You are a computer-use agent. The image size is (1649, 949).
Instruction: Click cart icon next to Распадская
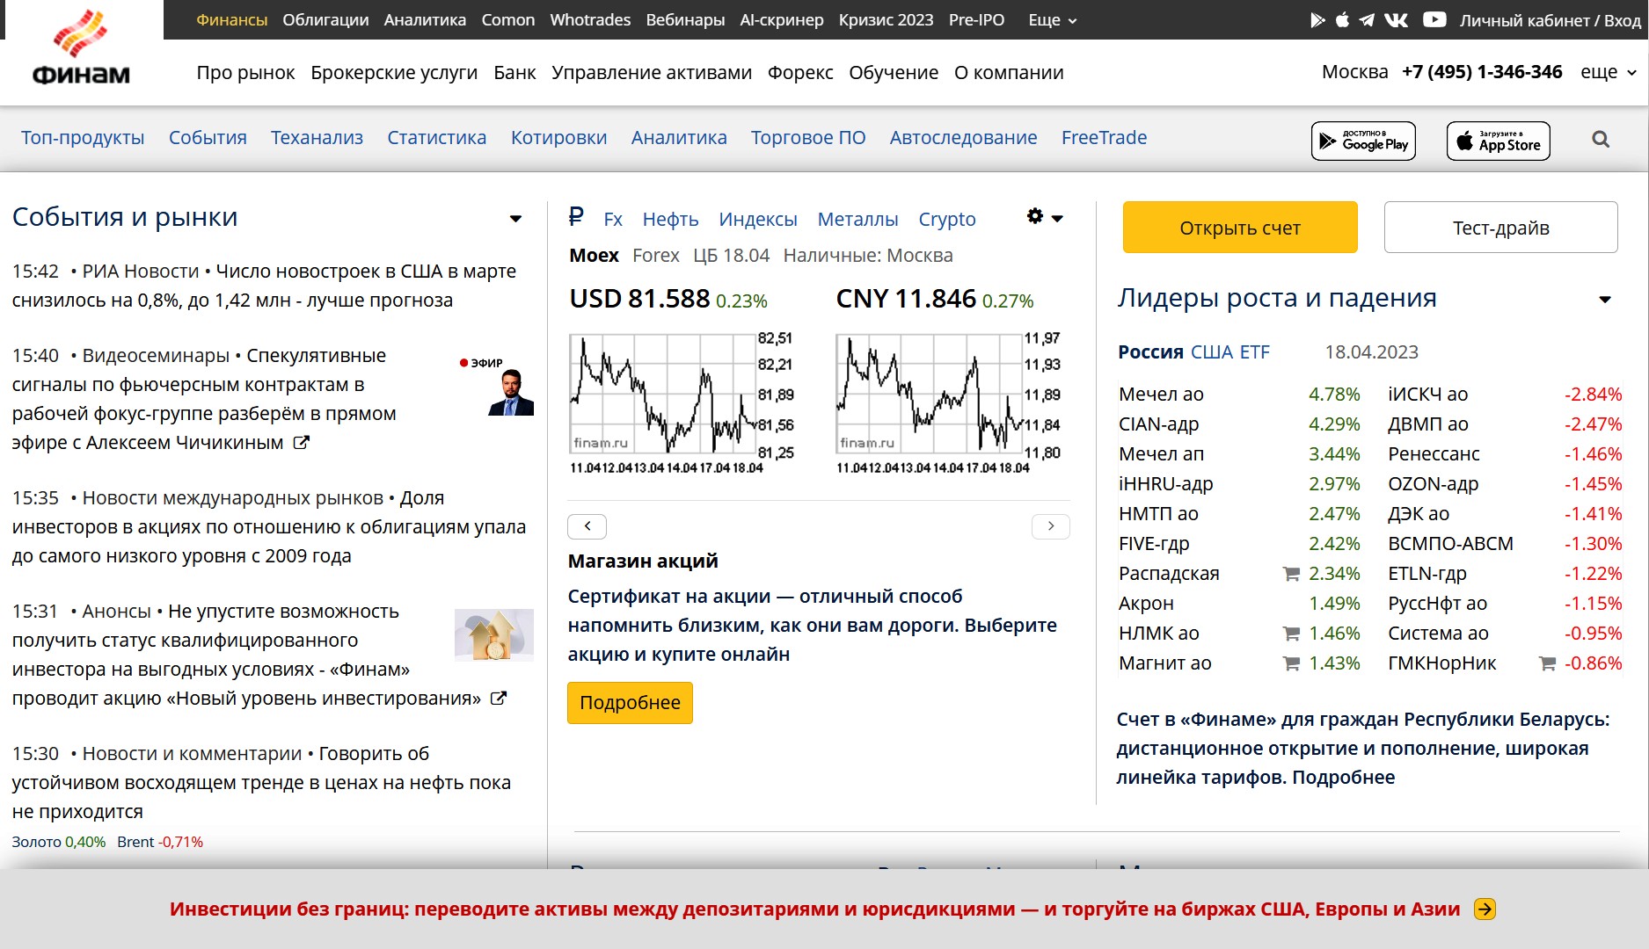[1291, 574]
